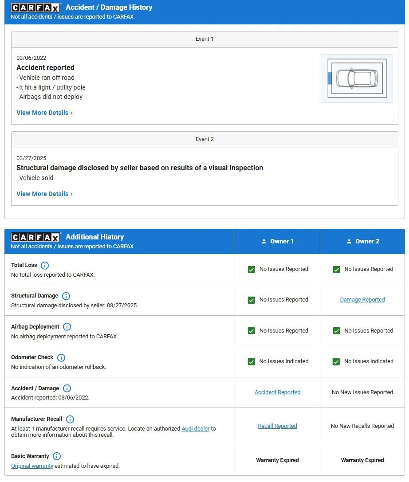Follow the Audi dealer link
This screenshot has height=482, width=409.
(195, 429)
